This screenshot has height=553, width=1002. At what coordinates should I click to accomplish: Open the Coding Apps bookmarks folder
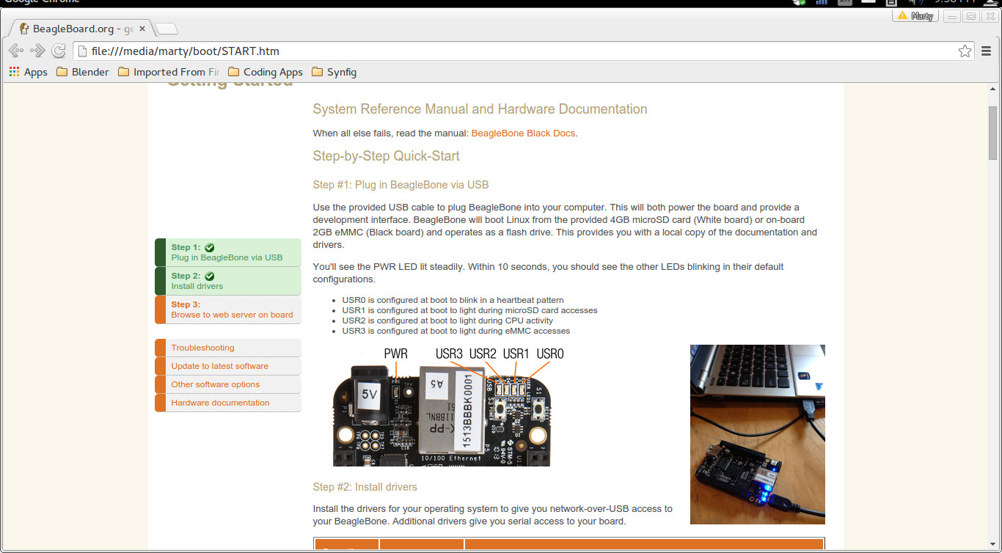tap(266, 72)
